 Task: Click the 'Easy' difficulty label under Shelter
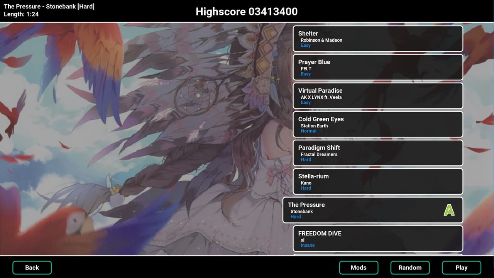tap(306, 45)
